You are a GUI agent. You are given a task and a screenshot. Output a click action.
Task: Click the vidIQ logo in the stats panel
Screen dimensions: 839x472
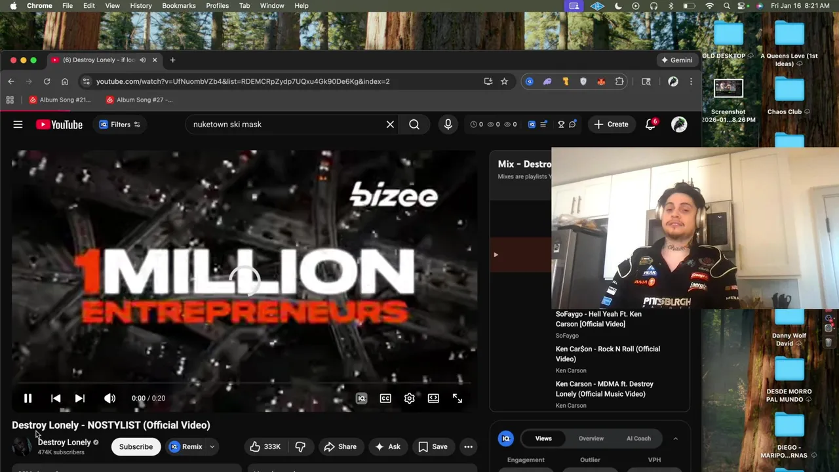pyautogui.click(x=505, y=439)
